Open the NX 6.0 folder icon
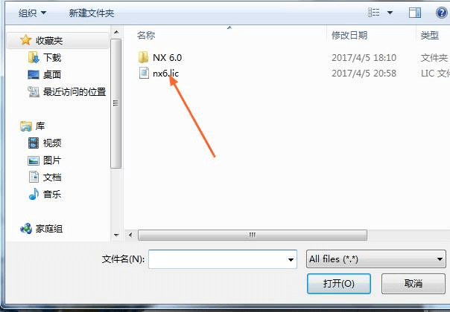450x312 pixels. pos(143,57)
